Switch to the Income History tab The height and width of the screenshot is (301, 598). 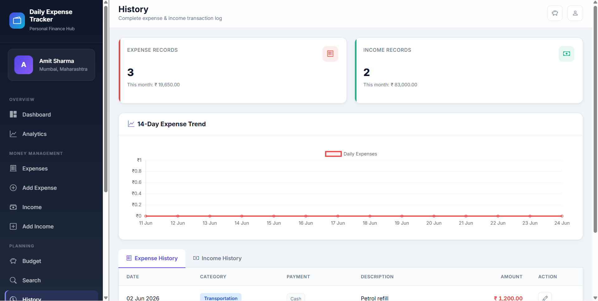(217, 258)
